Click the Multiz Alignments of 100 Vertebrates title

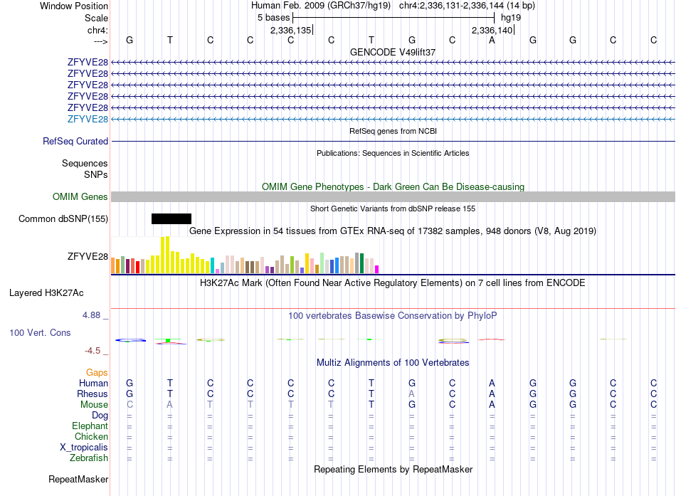[x=393, y=362]
